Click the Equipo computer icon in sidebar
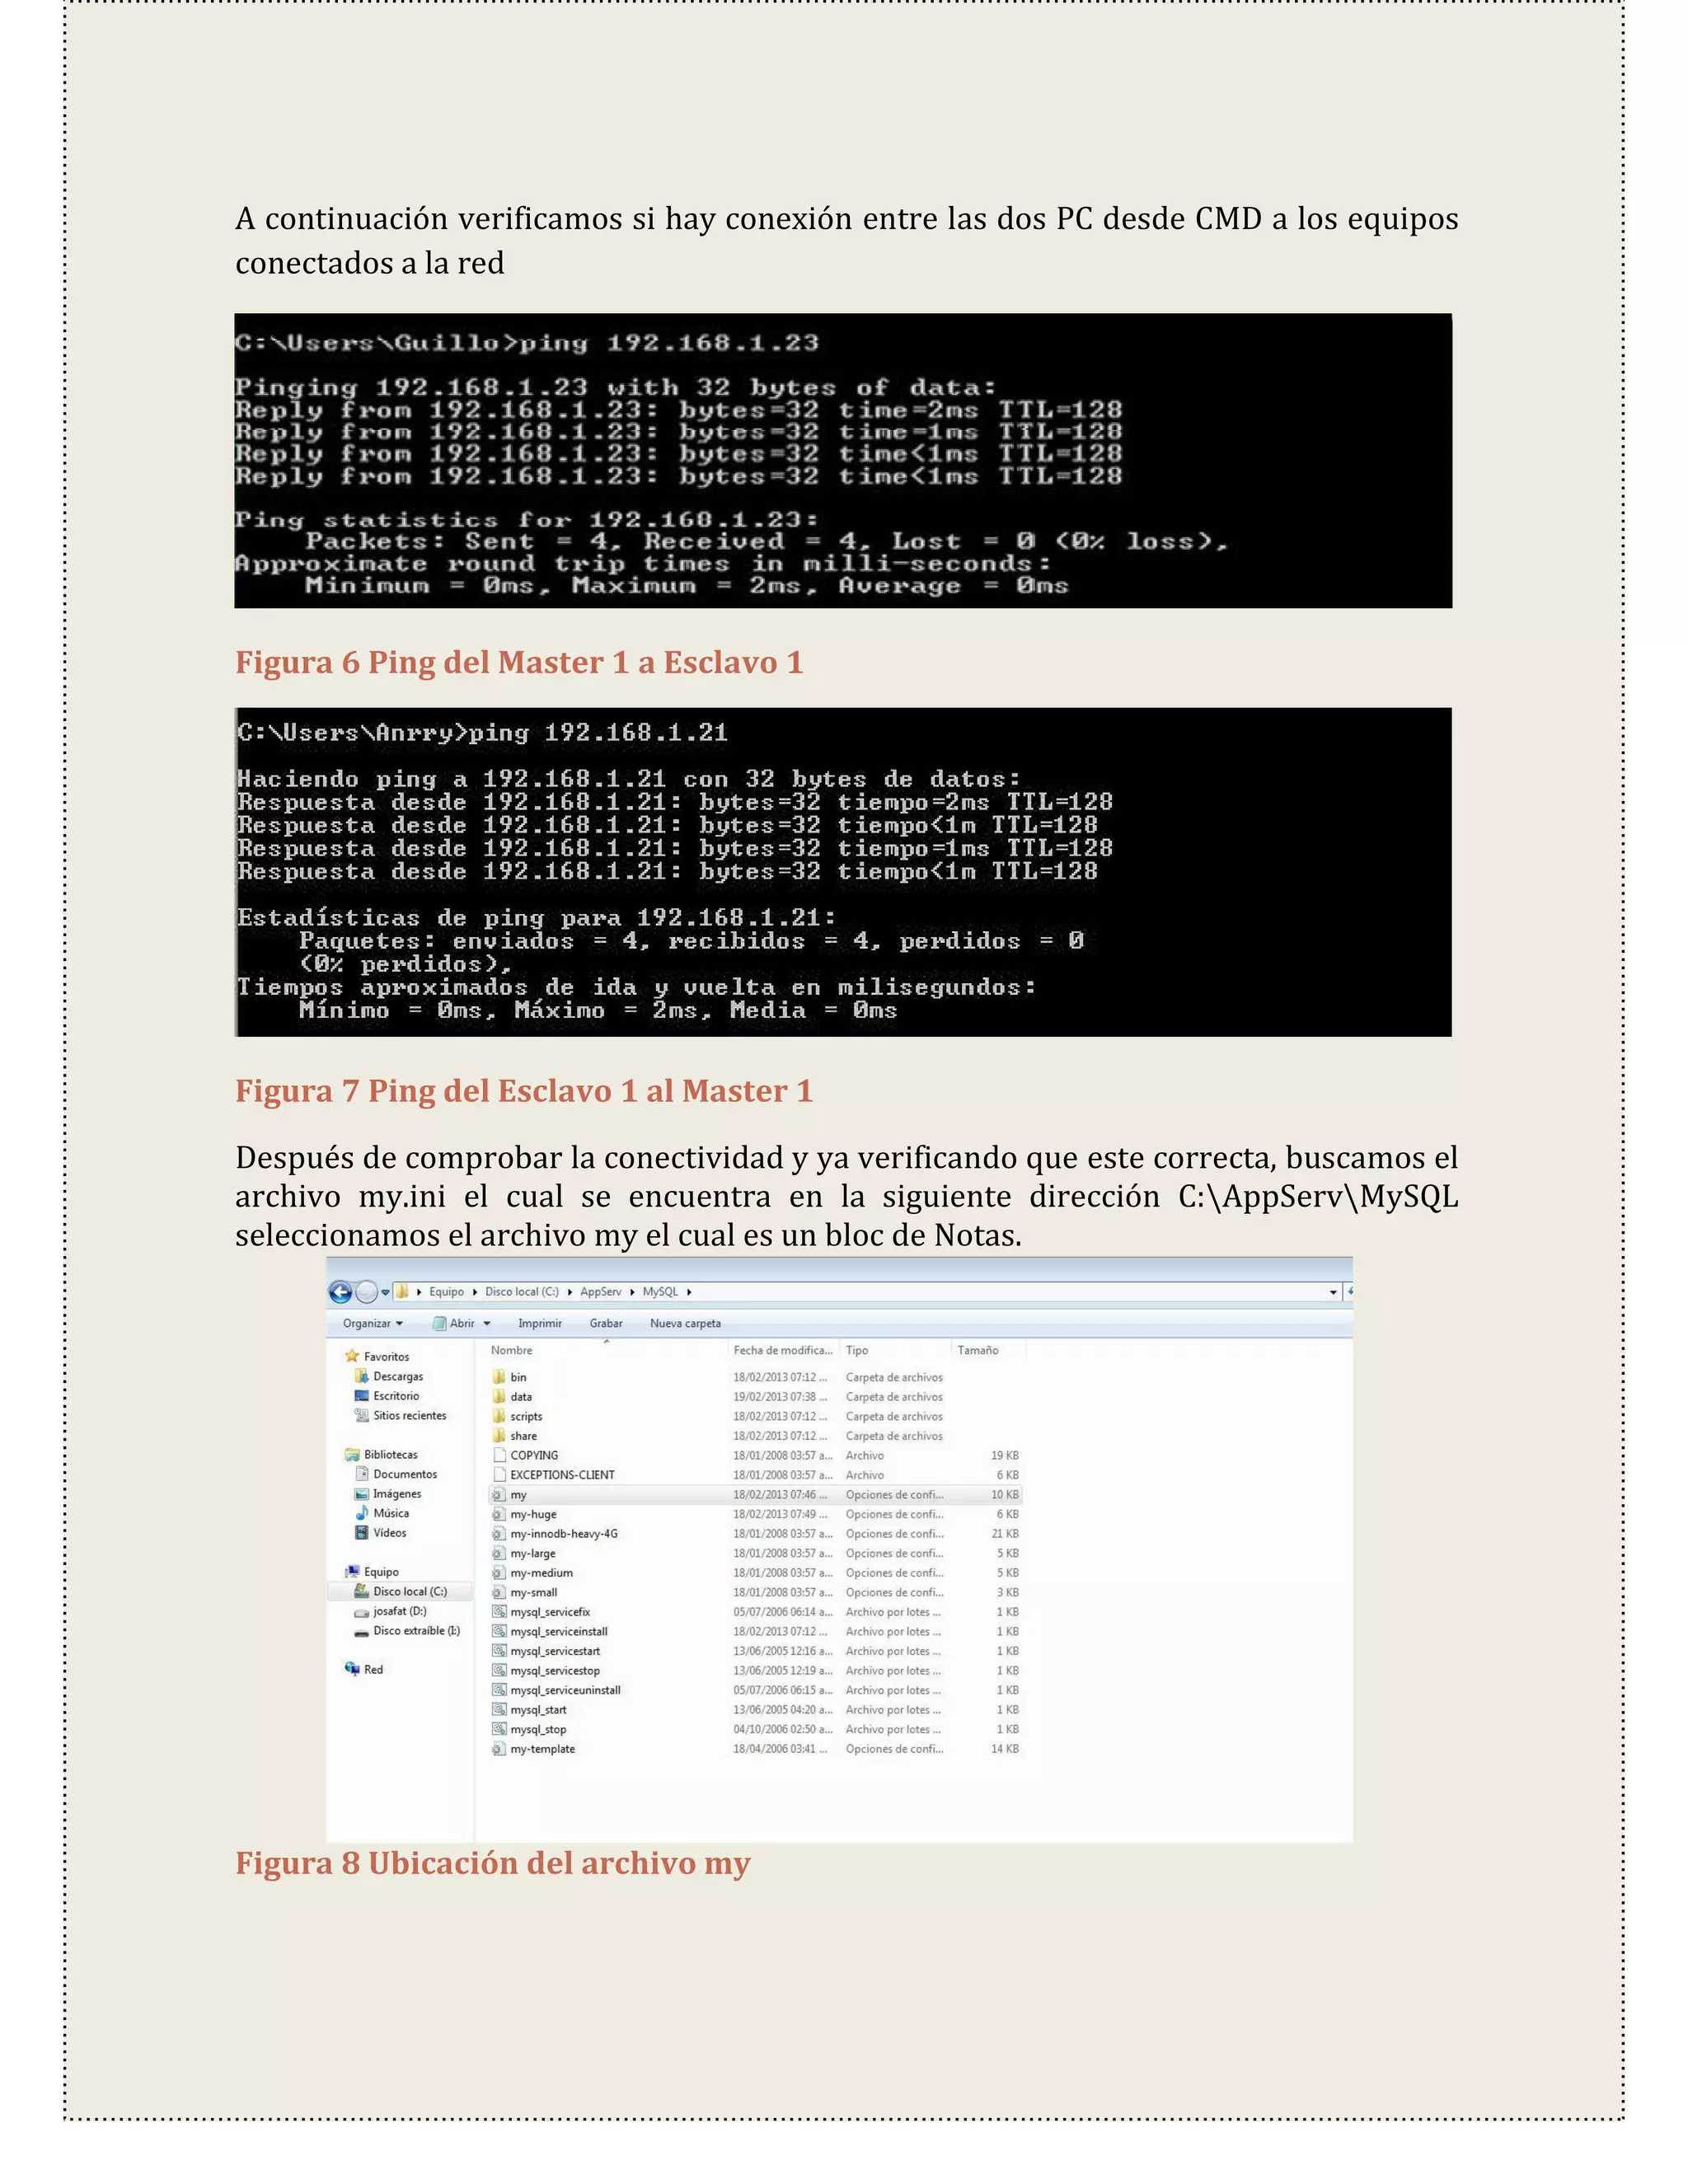Screen dimensions: 1688x2184 (352, 1571)
